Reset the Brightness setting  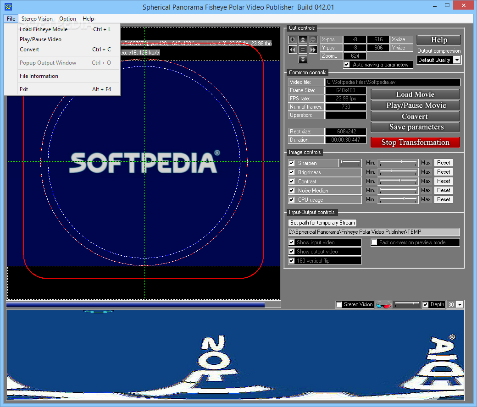(x=444, y=172)
